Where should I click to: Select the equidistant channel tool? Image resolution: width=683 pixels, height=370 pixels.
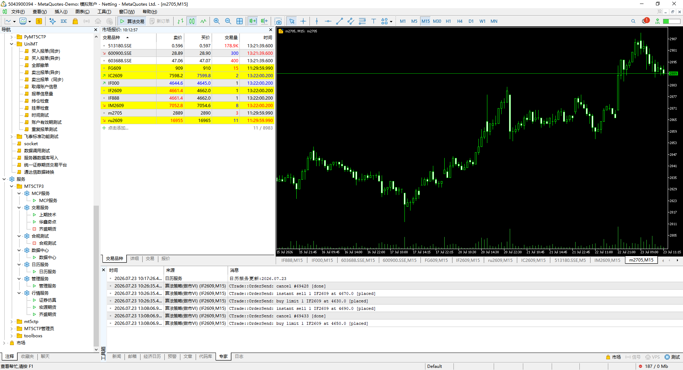pos(351,21)
